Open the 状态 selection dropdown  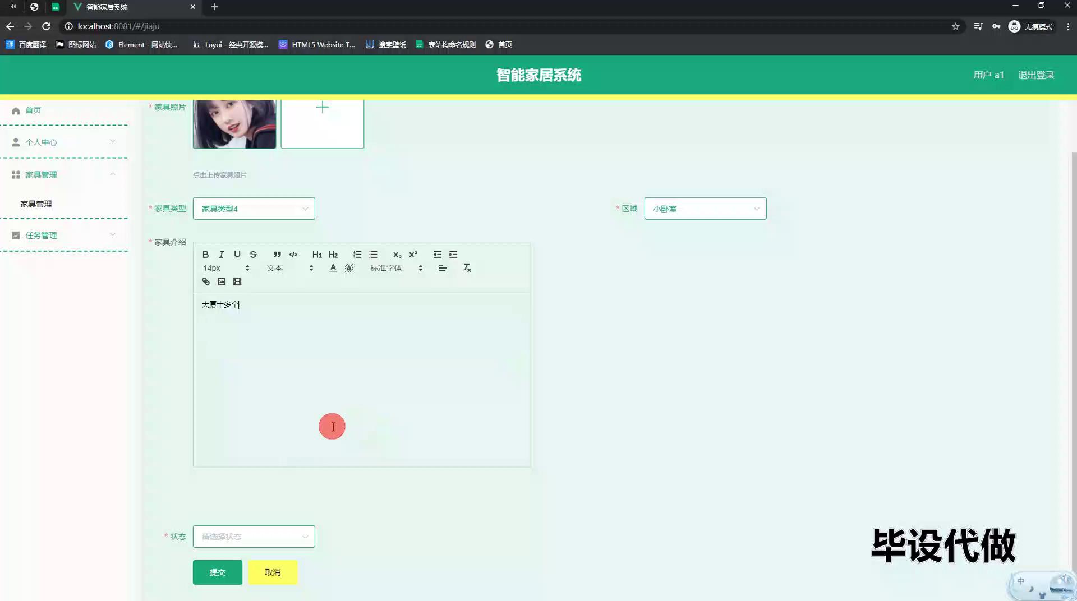[x=254, y=537]
